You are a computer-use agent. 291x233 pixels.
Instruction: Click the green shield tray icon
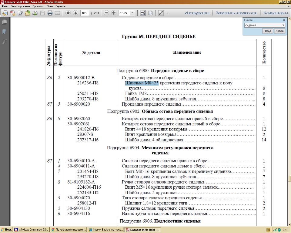[x=279, y=230]
